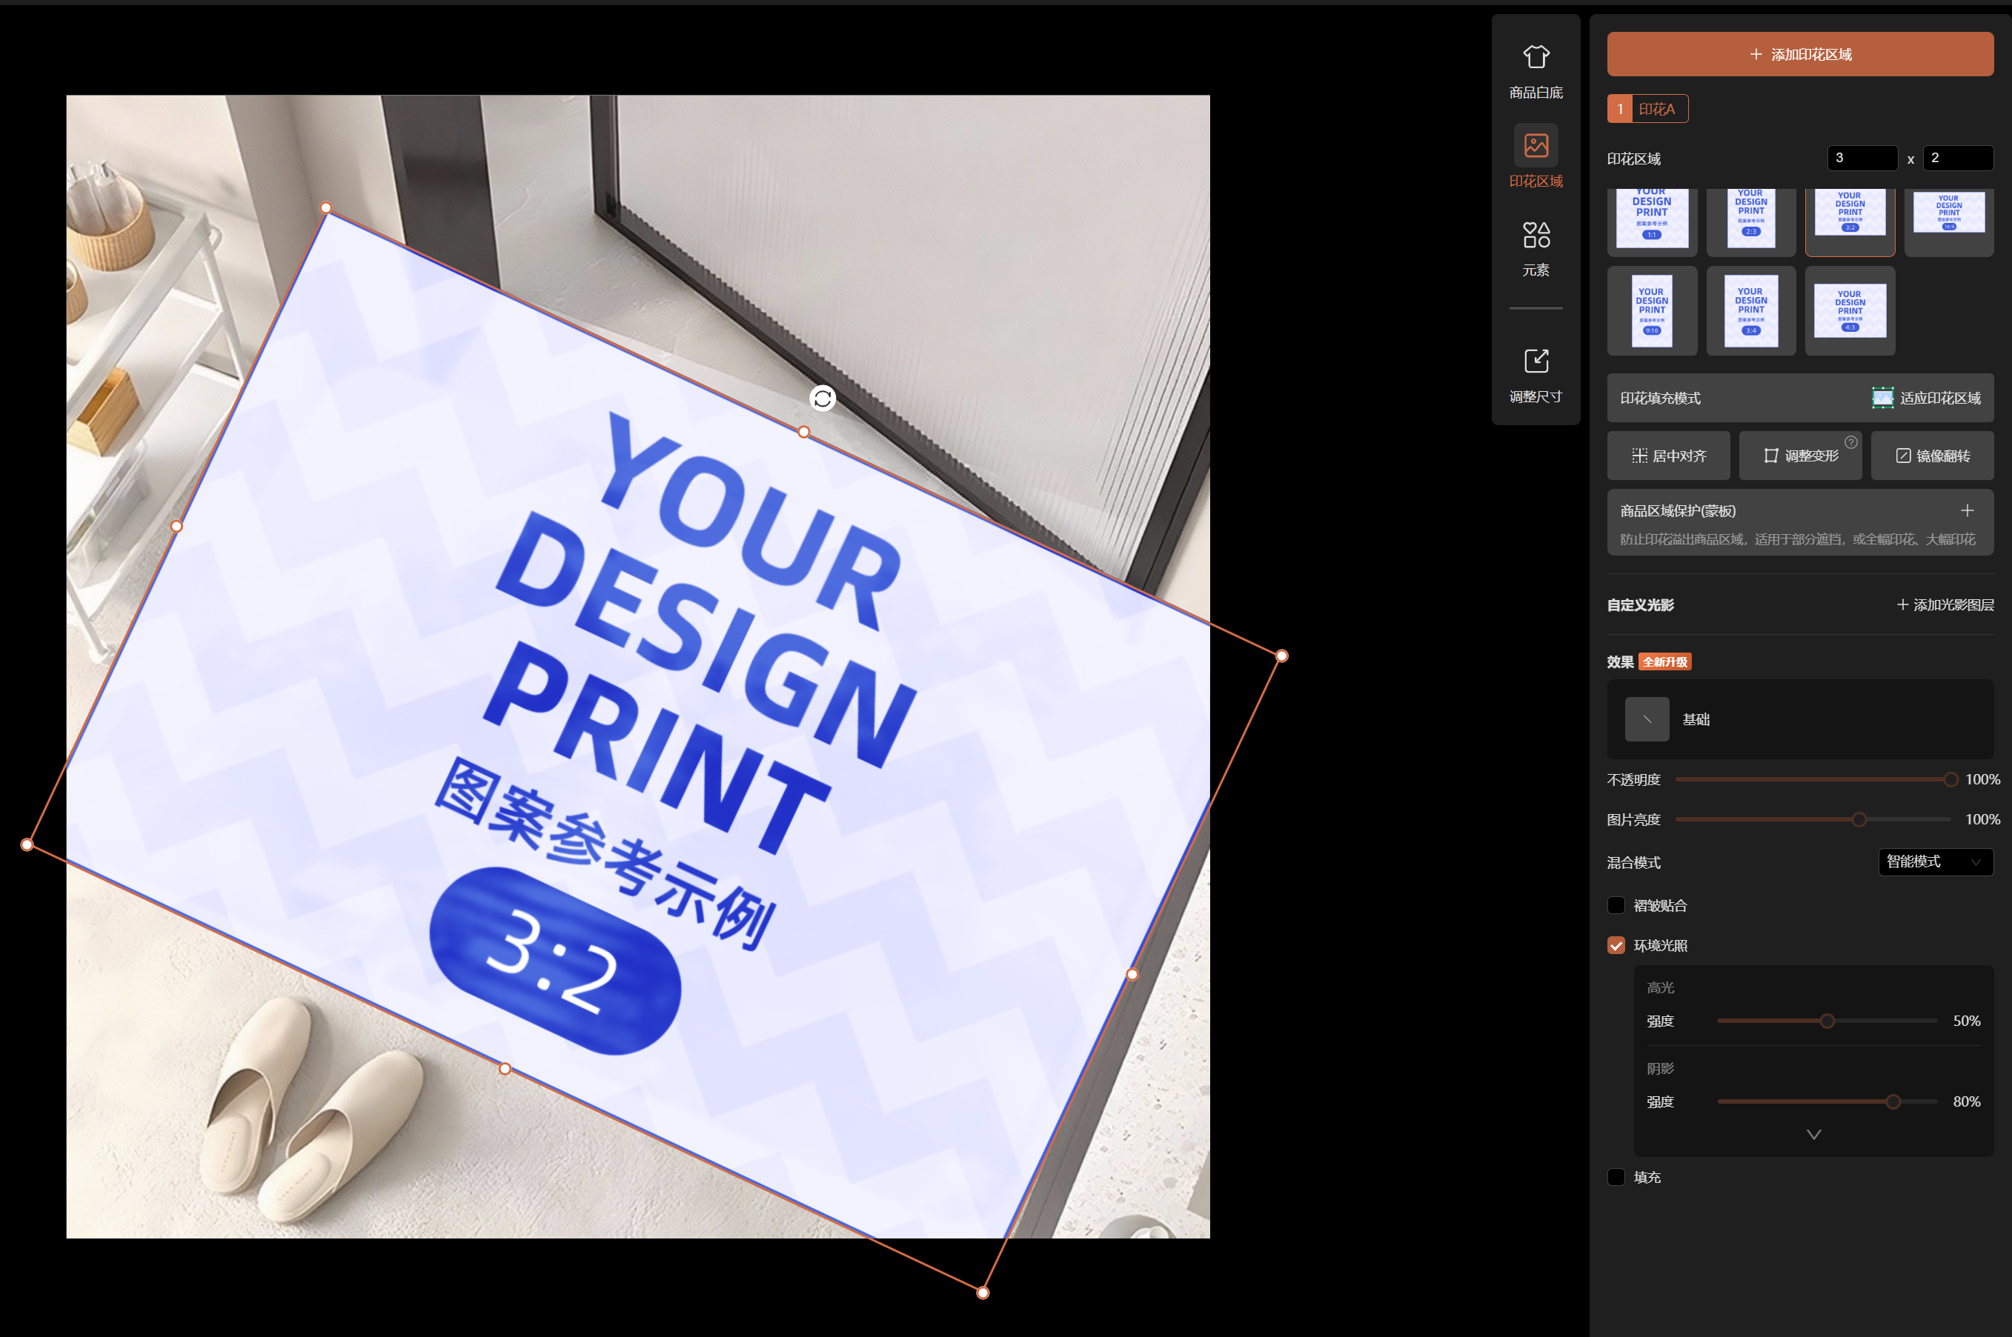
Task: Click the 调整变形 transform button
Action: pyautogui.click(x=1799, y=456)
